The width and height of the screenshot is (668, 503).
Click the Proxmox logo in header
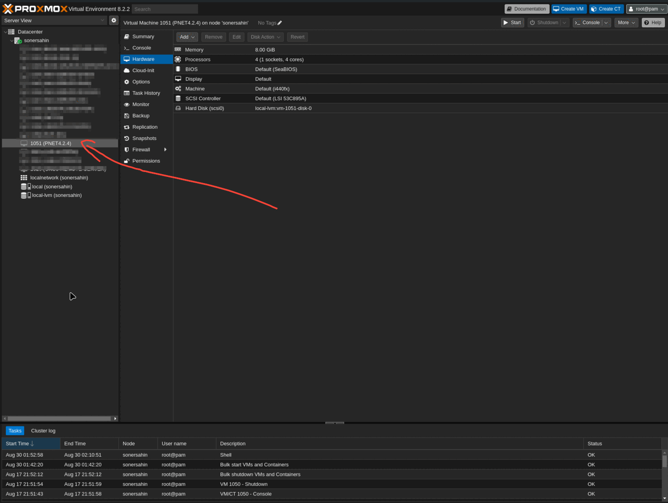pyautogui.click(x=35, y=9)
